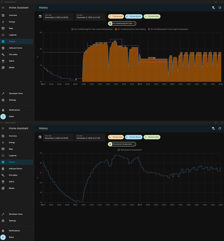Screen dimensions: 224x241
Task: Remove the Woonkamer temperature entity chip
Action: click(x=134, y=144)
